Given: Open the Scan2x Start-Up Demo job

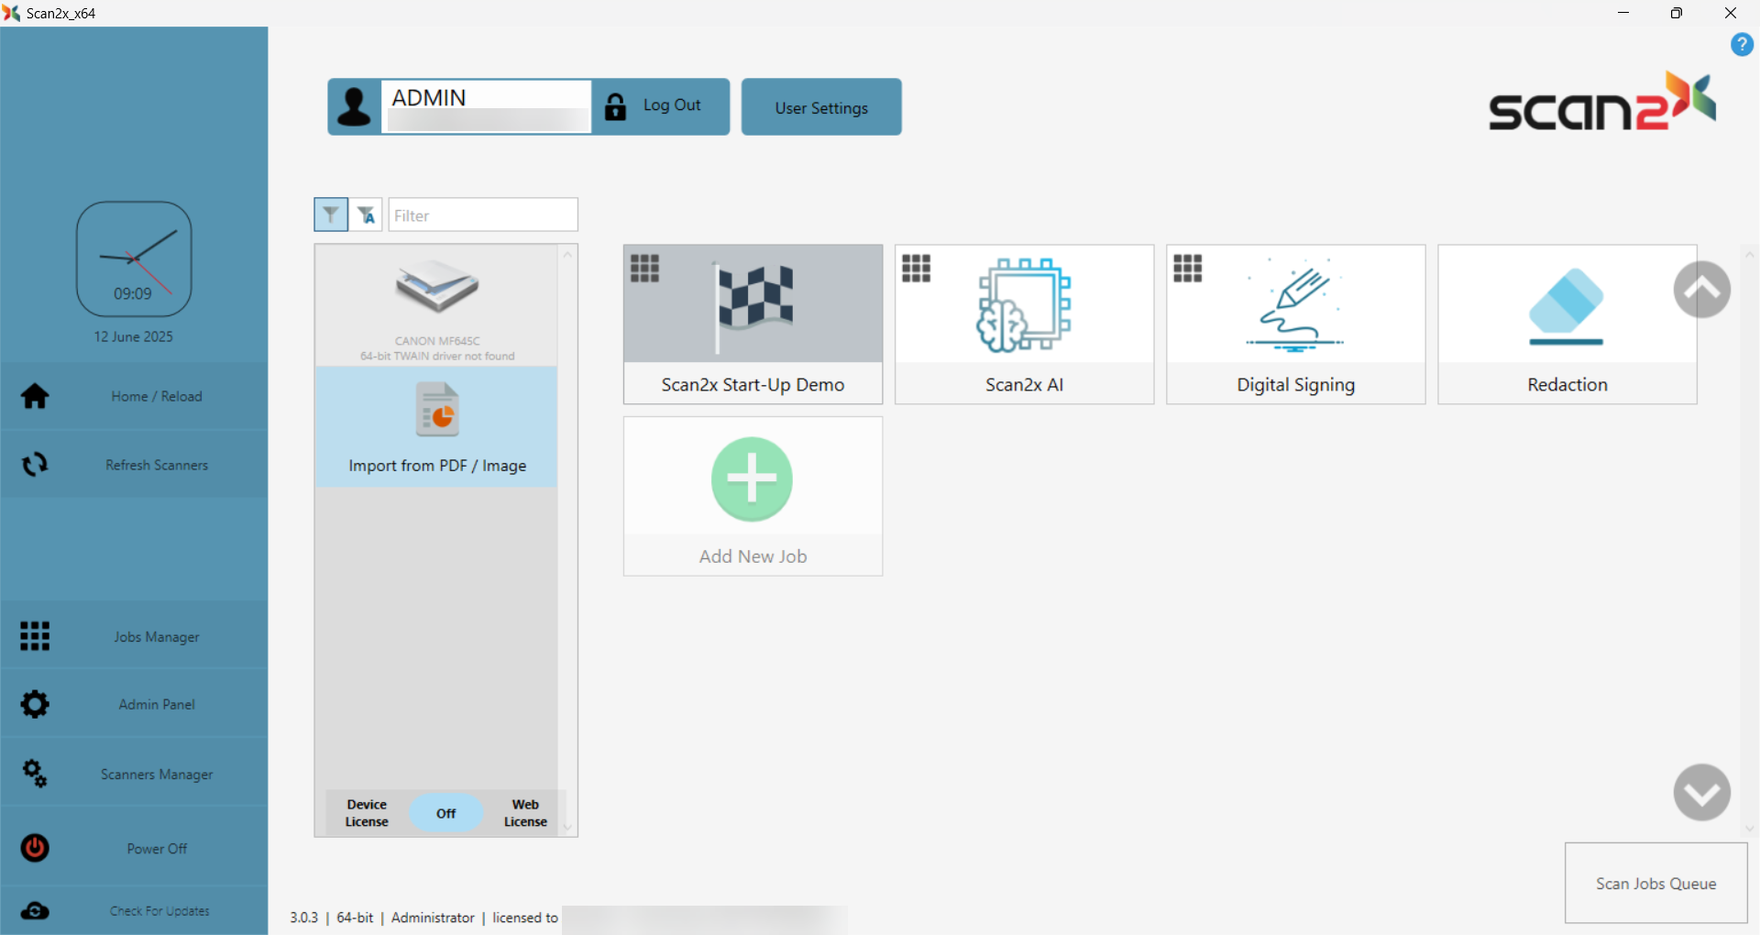Looking at the screenshot, I should [x=753, y=324].
